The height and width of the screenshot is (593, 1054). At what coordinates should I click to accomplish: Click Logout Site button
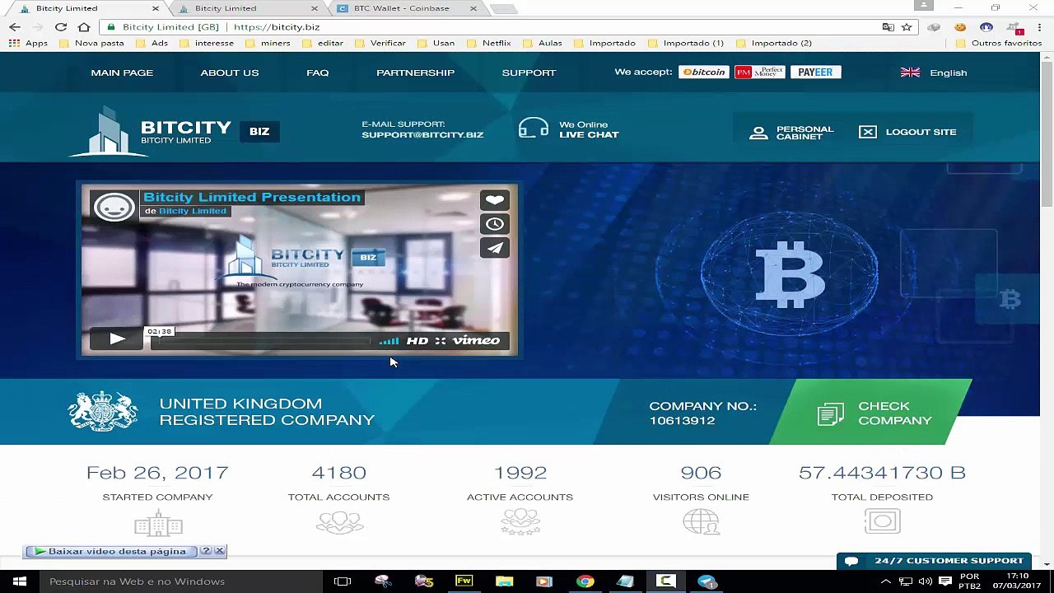click(x=907, y=132)
